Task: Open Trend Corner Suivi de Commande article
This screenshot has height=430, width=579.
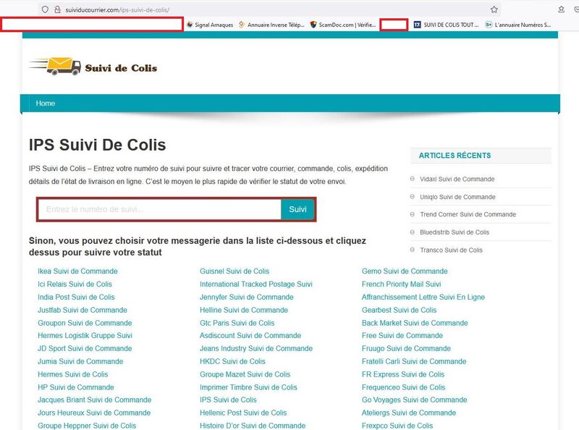Action: point(468,214)
